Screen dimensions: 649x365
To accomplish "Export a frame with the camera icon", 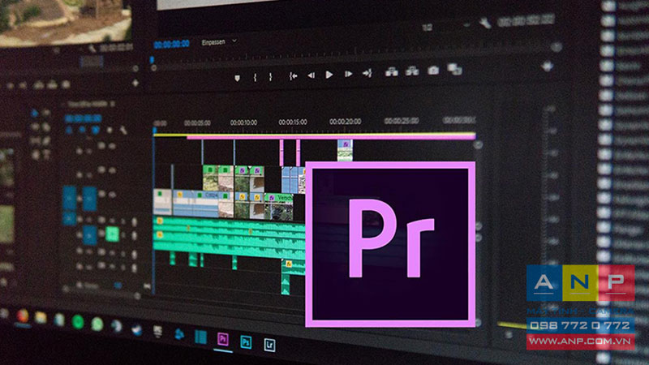I will (433, 71).
